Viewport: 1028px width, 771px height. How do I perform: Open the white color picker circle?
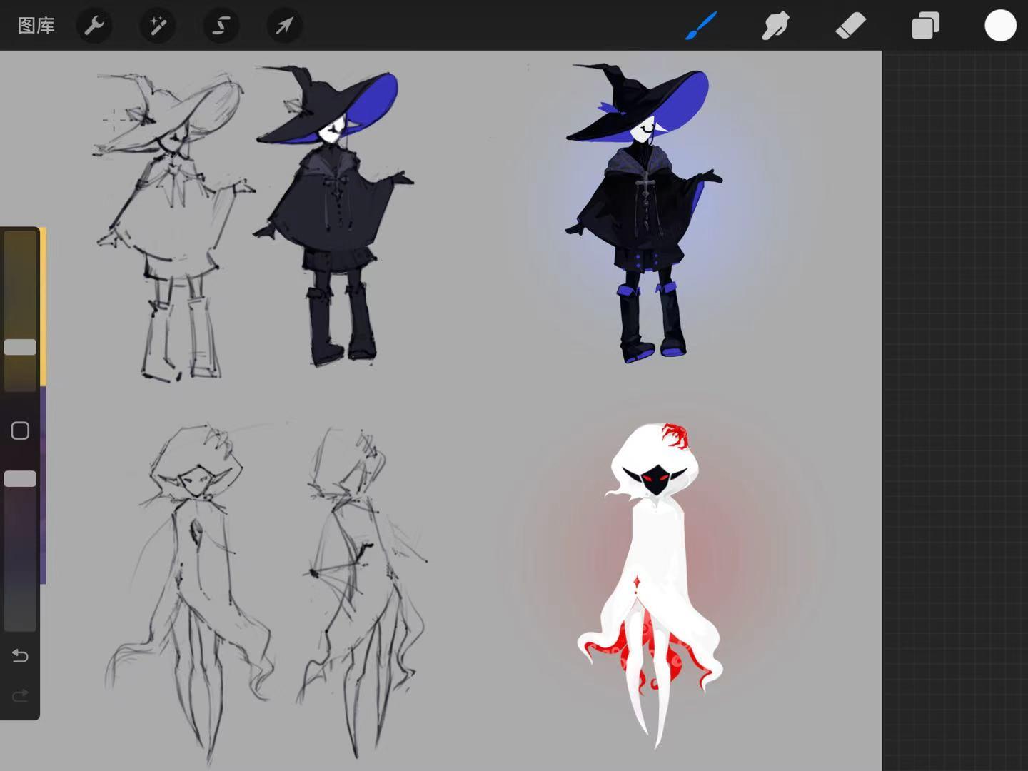click(x=1000, y=26)
